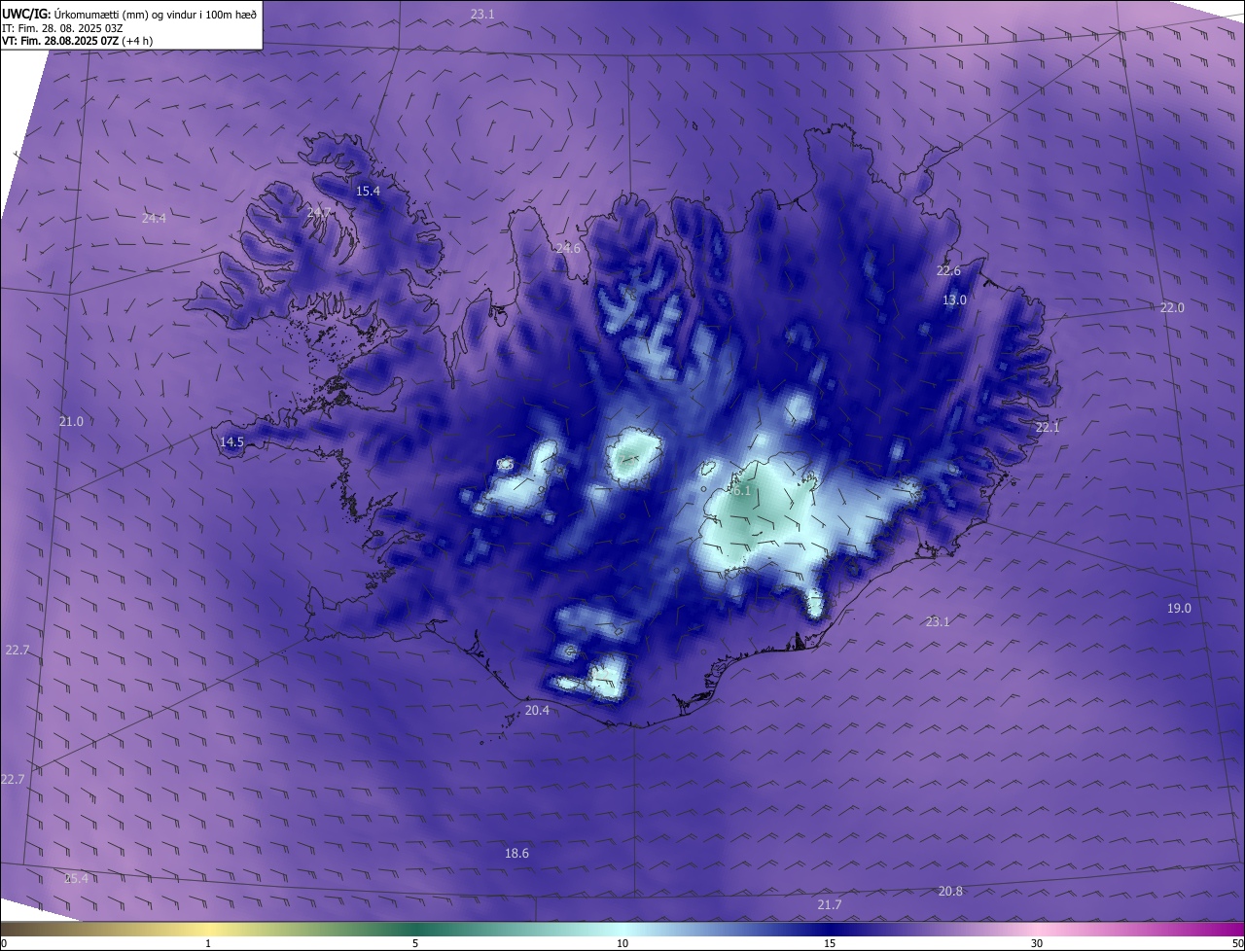Click the '5' tick label on color scale
Viewport: 1245px width, 951px height.
[x=415, y=943]
